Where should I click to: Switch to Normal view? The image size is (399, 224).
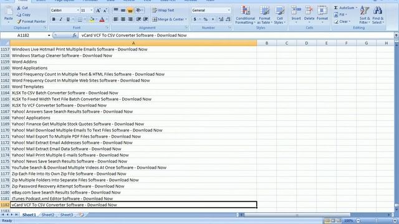[327, 221]
